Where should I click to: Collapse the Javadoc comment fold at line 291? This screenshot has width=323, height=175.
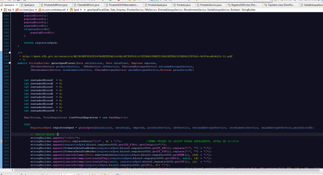10,53
